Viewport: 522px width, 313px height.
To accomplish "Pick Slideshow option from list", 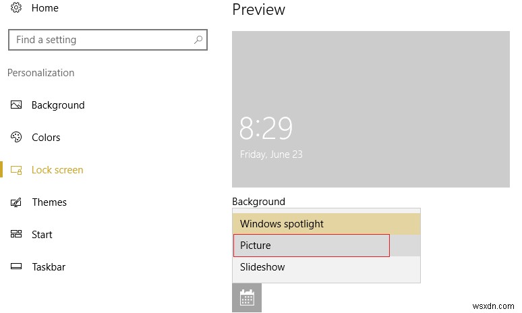I will [x=326, y=267].
